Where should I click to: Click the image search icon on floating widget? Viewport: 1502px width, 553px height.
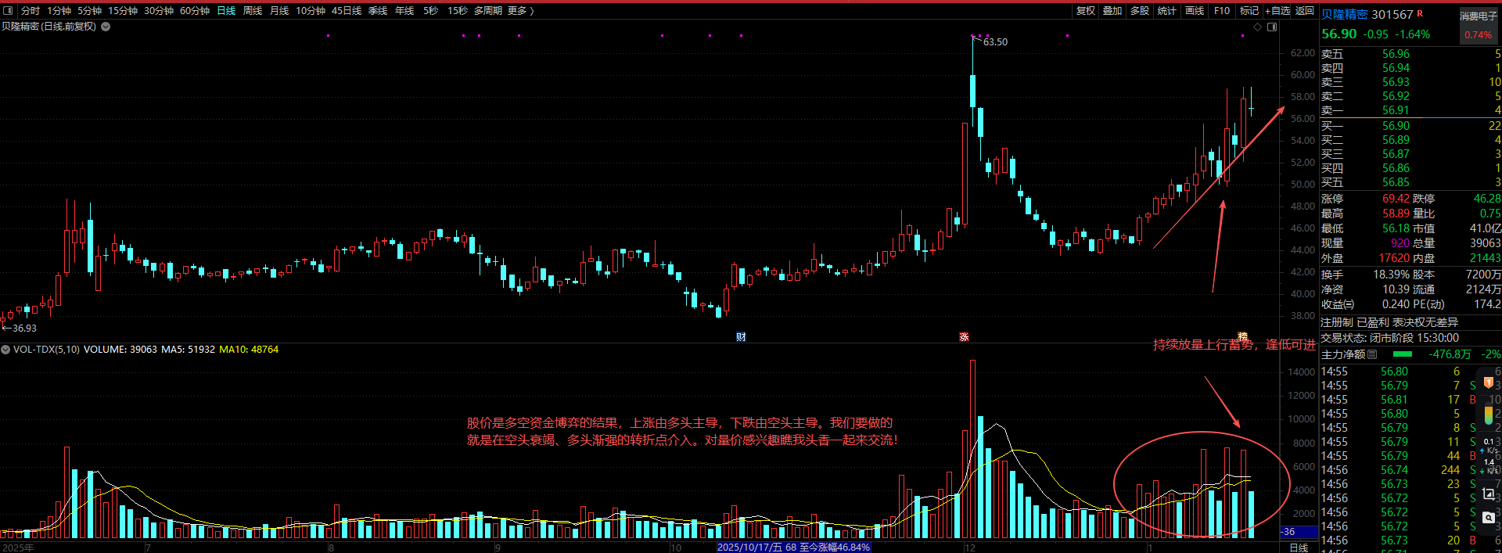point(1489,518)
